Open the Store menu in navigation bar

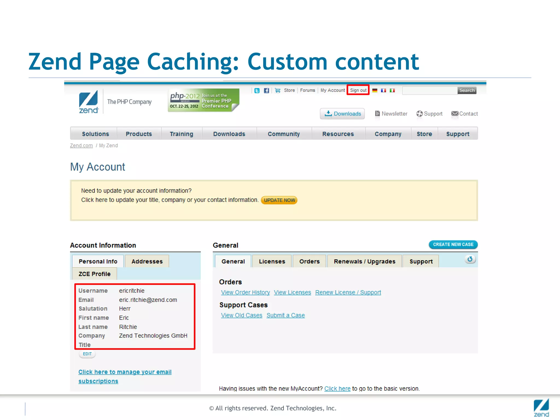(x=424, y=134)
